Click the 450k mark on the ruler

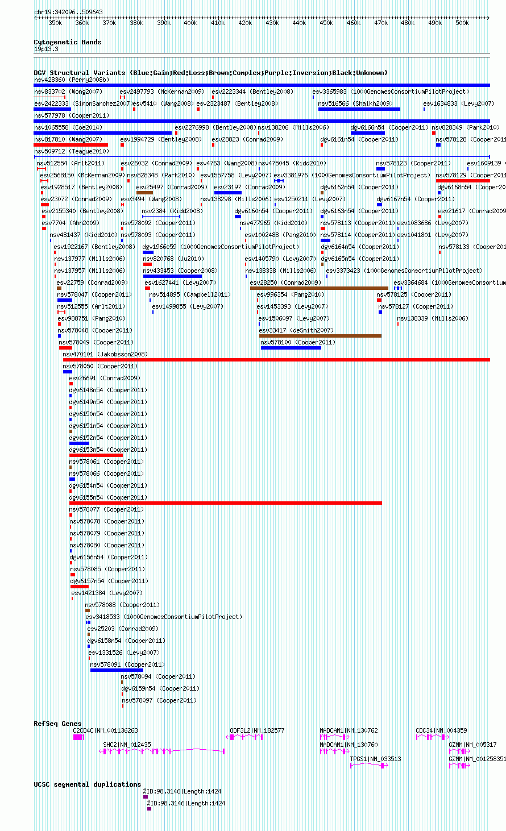point(326,23)
